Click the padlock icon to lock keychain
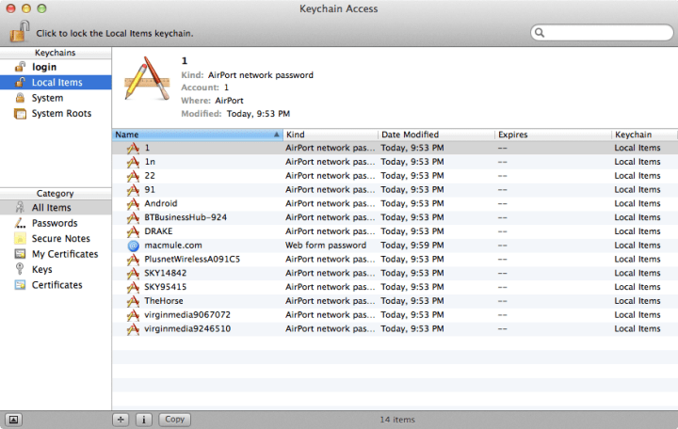 click(x=20, y=31)
